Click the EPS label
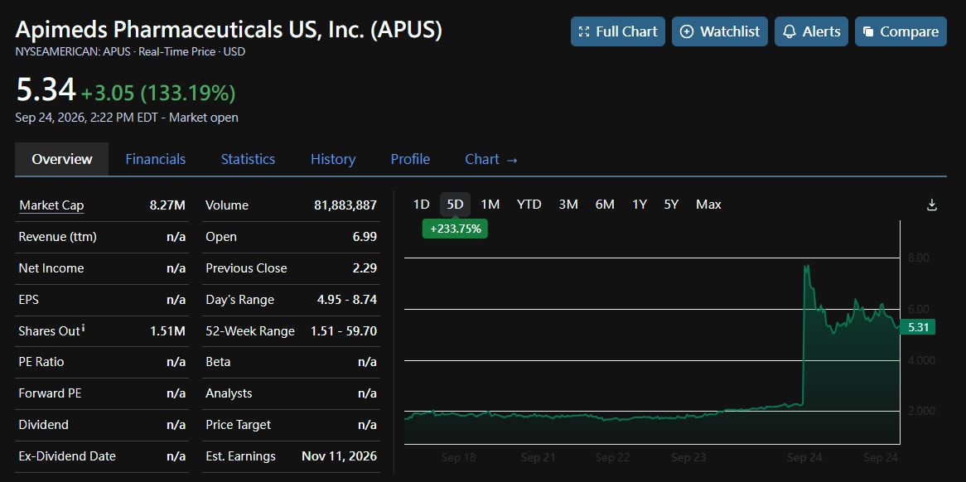 pyautogui.click(x=30, y=300)
